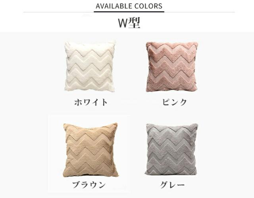Click the 型 kanji in the title

[134, 23]
